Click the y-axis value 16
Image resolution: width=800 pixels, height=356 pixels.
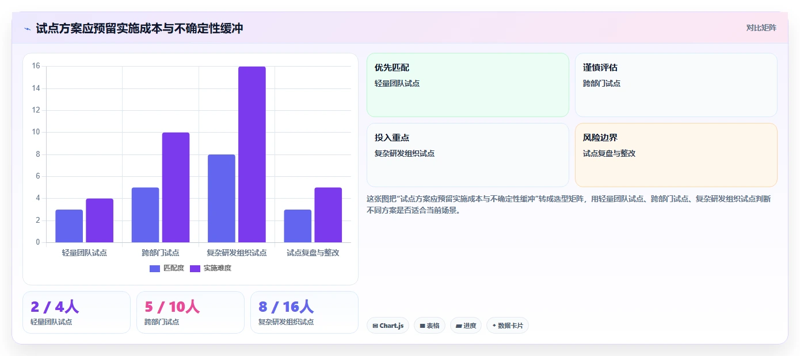(x=36, y=66)
